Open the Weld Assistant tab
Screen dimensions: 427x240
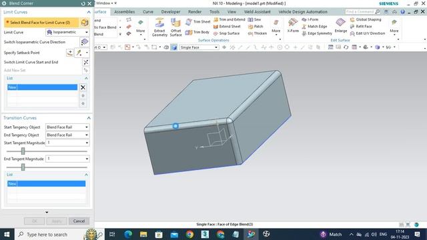pos(258,12)
